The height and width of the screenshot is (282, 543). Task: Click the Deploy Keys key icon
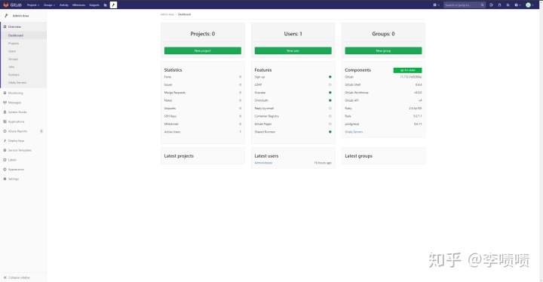[x=5, y=141]
